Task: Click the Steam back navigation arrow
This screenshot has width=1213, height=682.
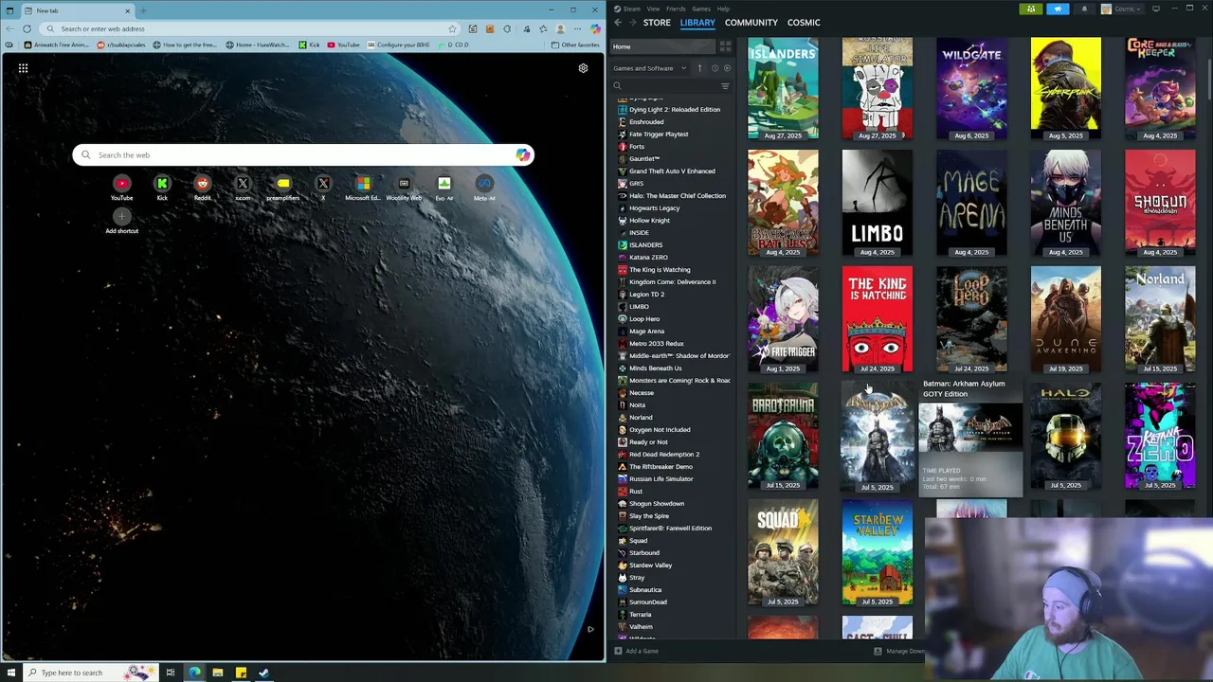Action: coord(618,23)
